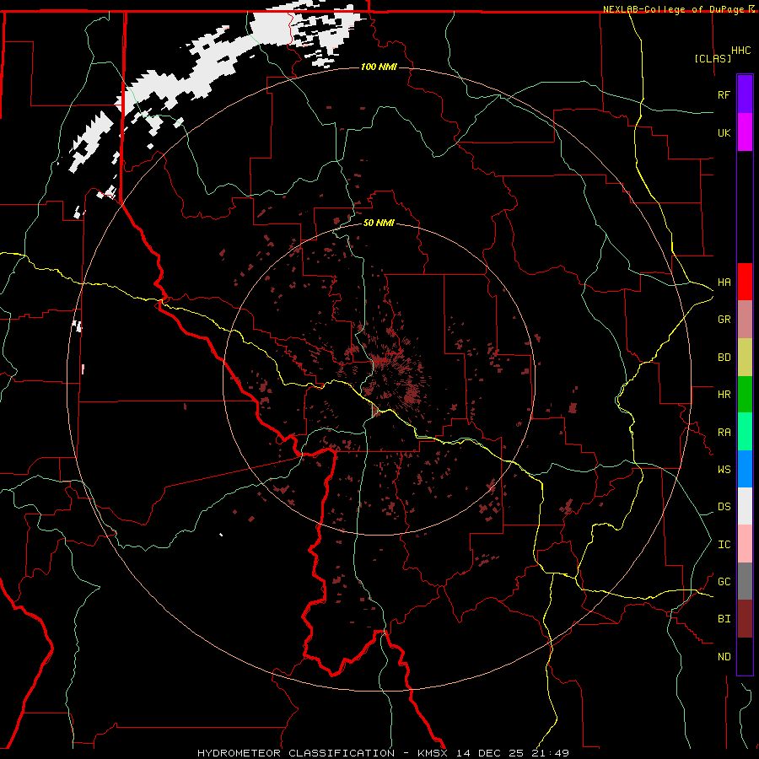The width and height of the screenshot is (759, 759).
Task: Click the [CLAS] units label
Action: tap(713, 58)
